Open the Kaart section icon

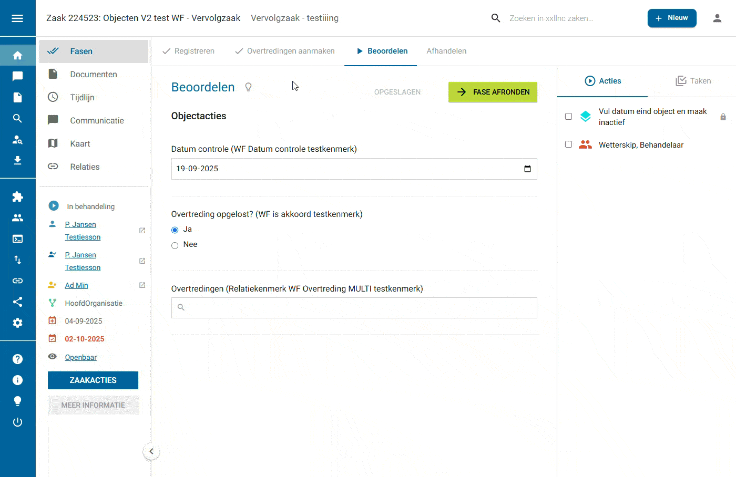[x=53, y=143]
